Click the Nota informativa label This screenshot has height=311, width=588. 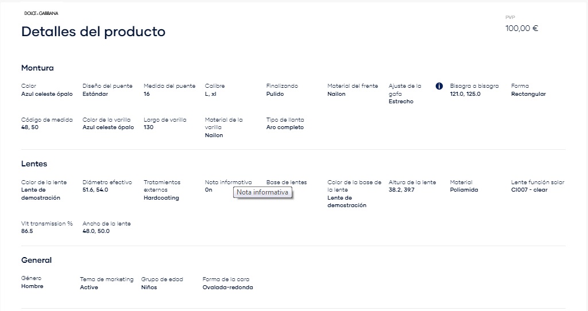(228, 182)
